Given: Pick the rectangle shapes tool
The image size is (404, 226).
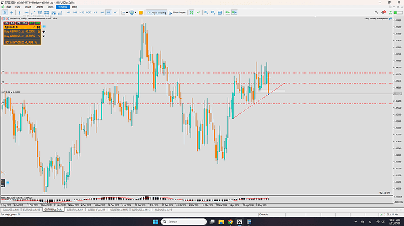Looking at the screenshot, I should click(47, 12).
